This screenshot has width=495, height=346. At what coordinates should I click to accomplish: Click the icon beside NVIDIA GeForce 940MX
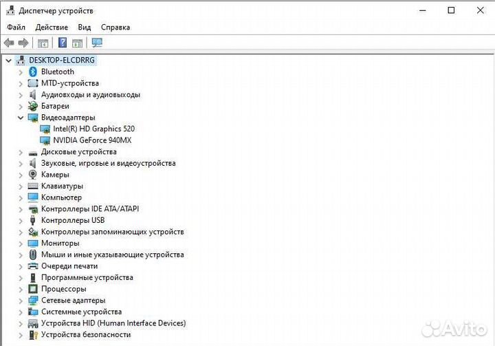[45, 140]
